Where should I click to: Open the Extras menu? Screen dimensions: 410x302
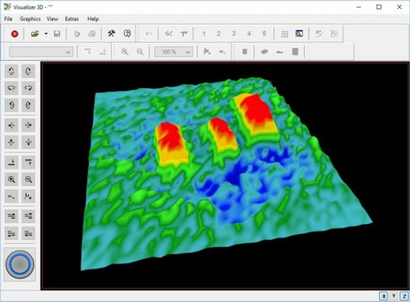[x=72, y=19]
